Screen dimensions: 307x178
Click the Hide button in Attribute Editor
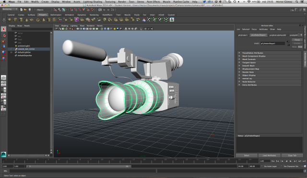point(300,47)
